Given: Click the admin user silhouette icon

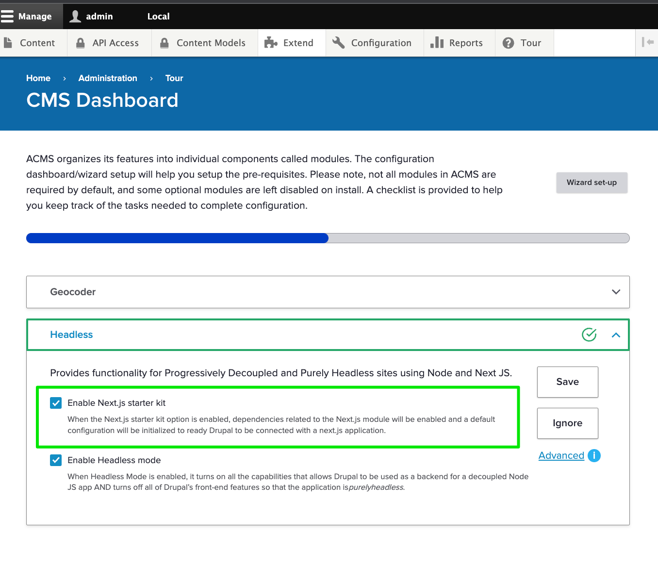Looking at the screenshot, I should 75,17.
